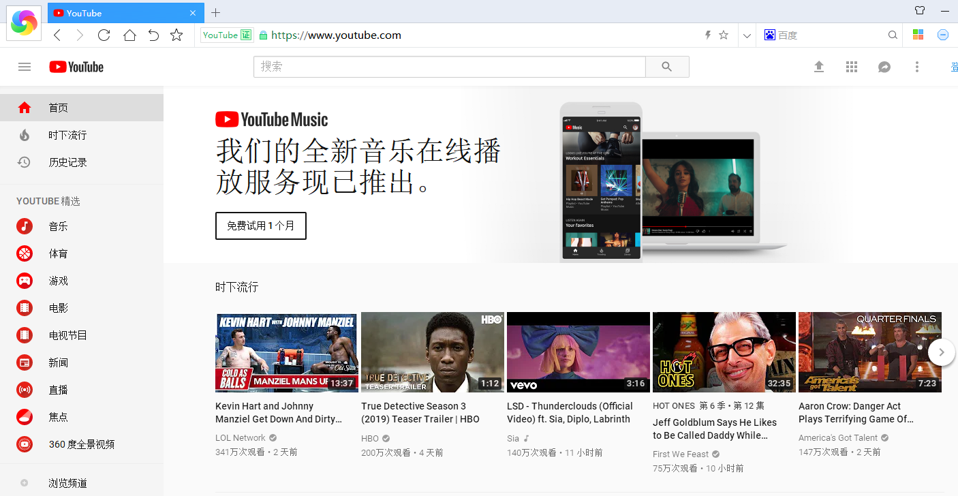The height and width of the screenshot is (496, 958).
Task: Click the browser home icon
Action: (129, 35)
